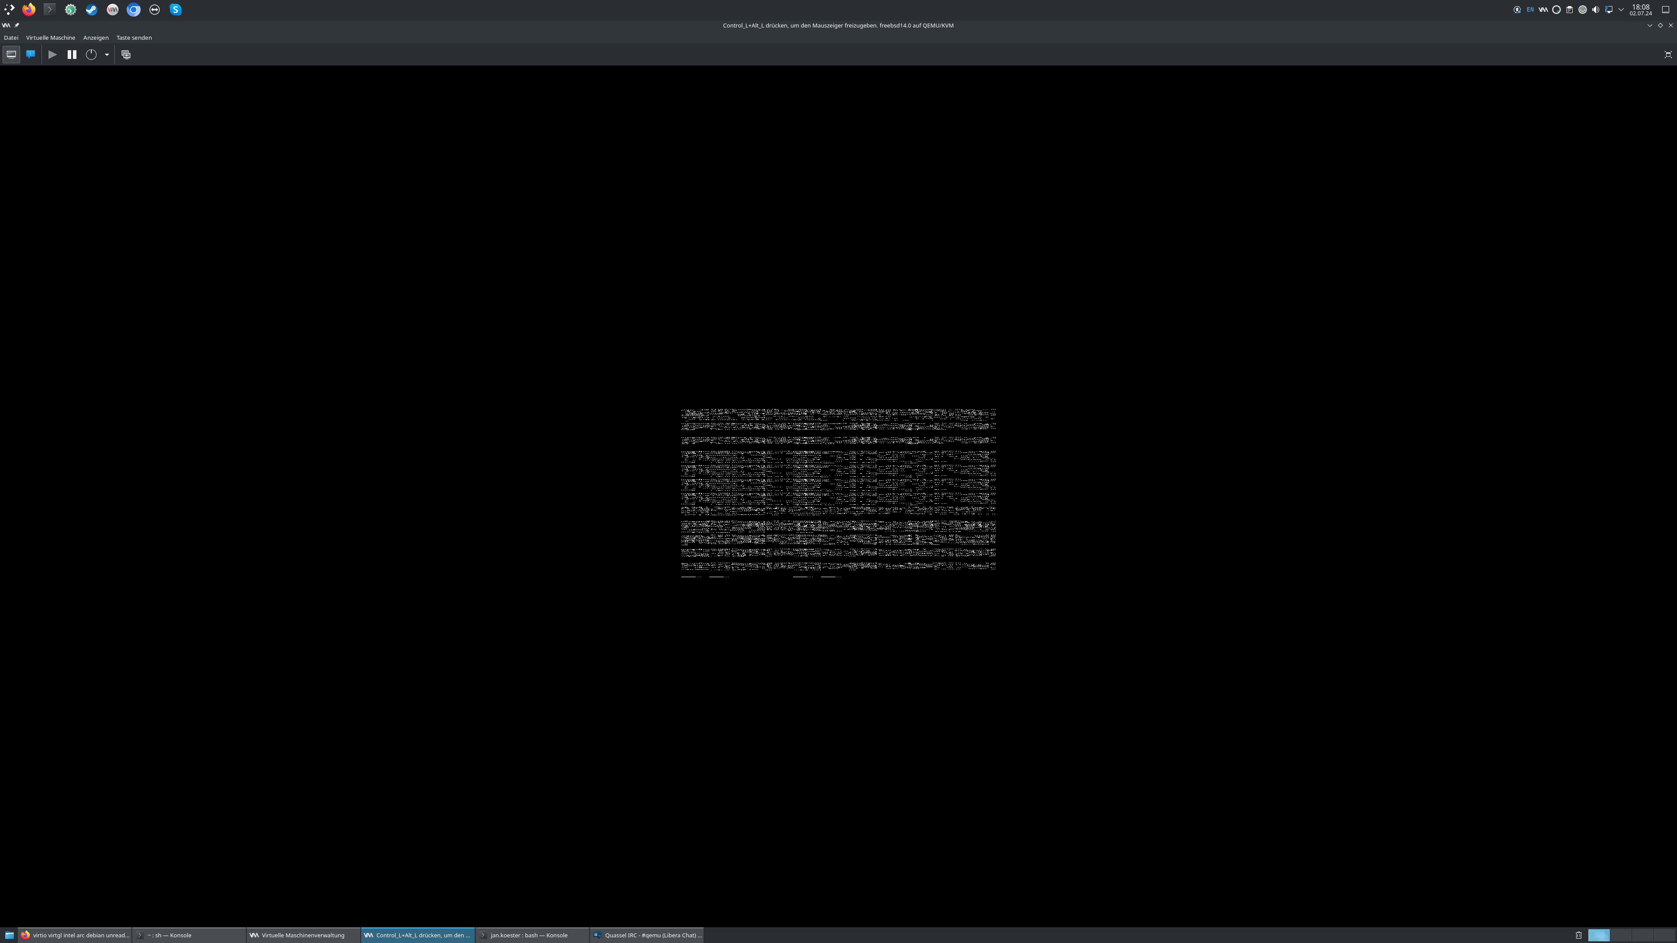The height and width of the screenshot is (943, 1677).
Task: Open the manage VM snapshots view
Action: [126, 55]
